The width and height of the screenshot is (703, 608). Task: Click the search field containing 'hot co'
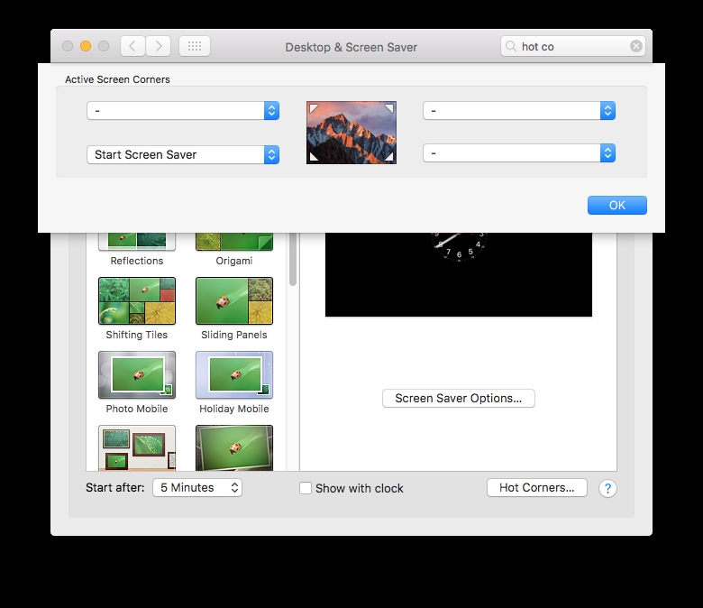click(x=573, y=46)
